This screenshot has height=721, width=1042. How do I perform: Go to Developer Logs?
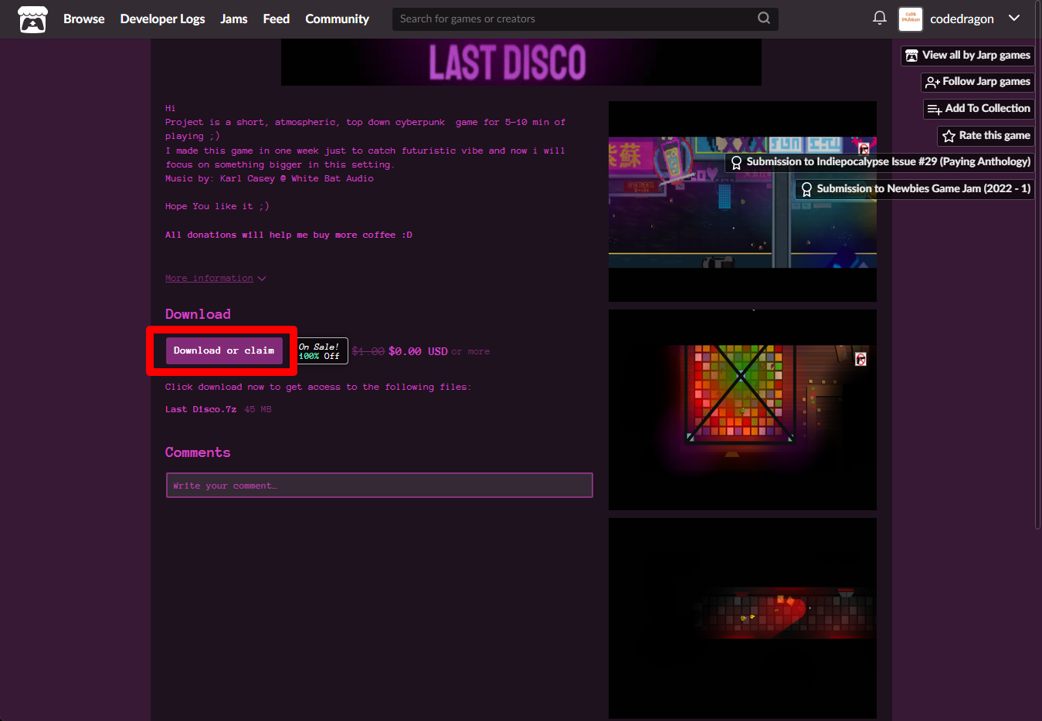[x=162, y=19]
